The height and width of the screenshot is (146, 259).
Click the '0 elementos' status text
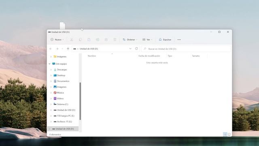(55, 135)
